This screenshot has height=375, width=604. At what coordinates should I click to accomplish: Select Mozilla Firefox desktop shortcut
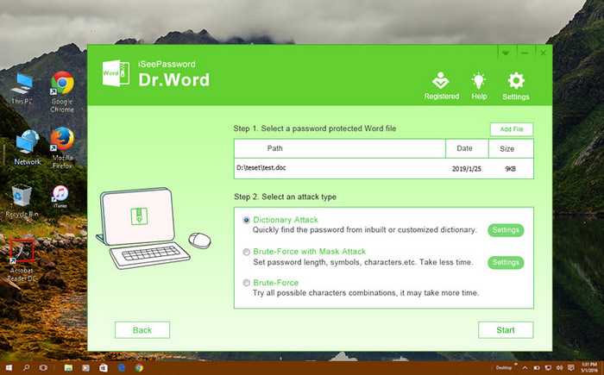tap(62, 148)
